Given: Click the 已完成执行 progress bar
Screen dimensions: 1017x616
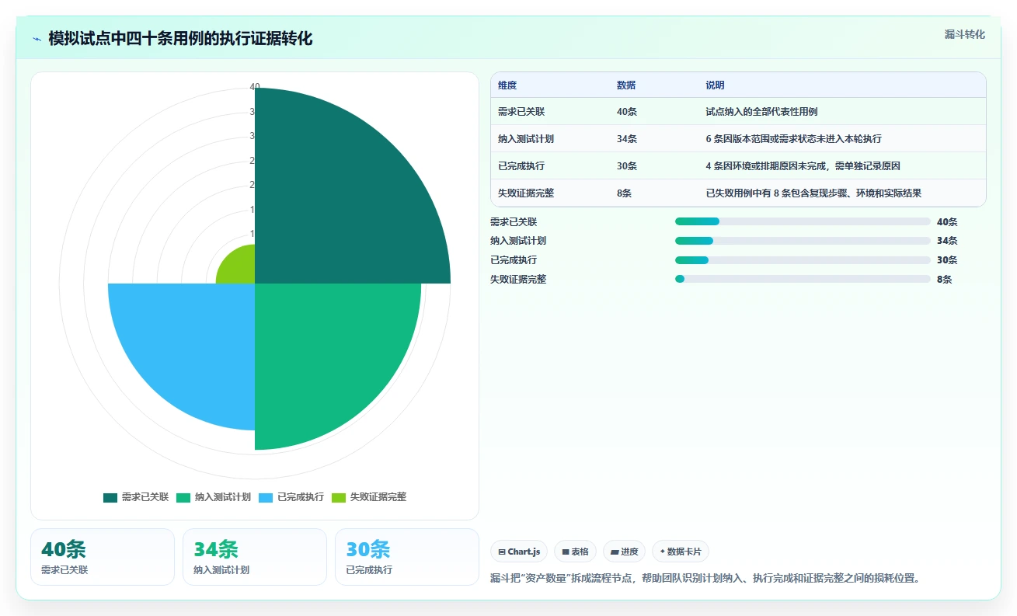Looking at the screenshot, I should coord(803,260).
